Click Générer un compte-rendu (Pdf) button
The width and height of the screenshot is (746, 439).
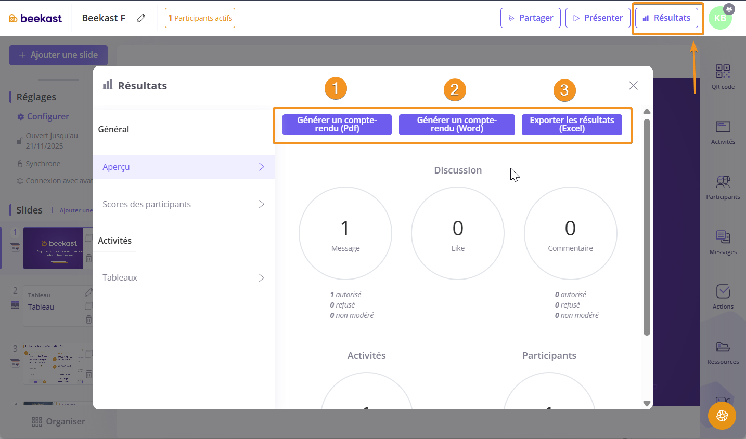pos(337,125)
